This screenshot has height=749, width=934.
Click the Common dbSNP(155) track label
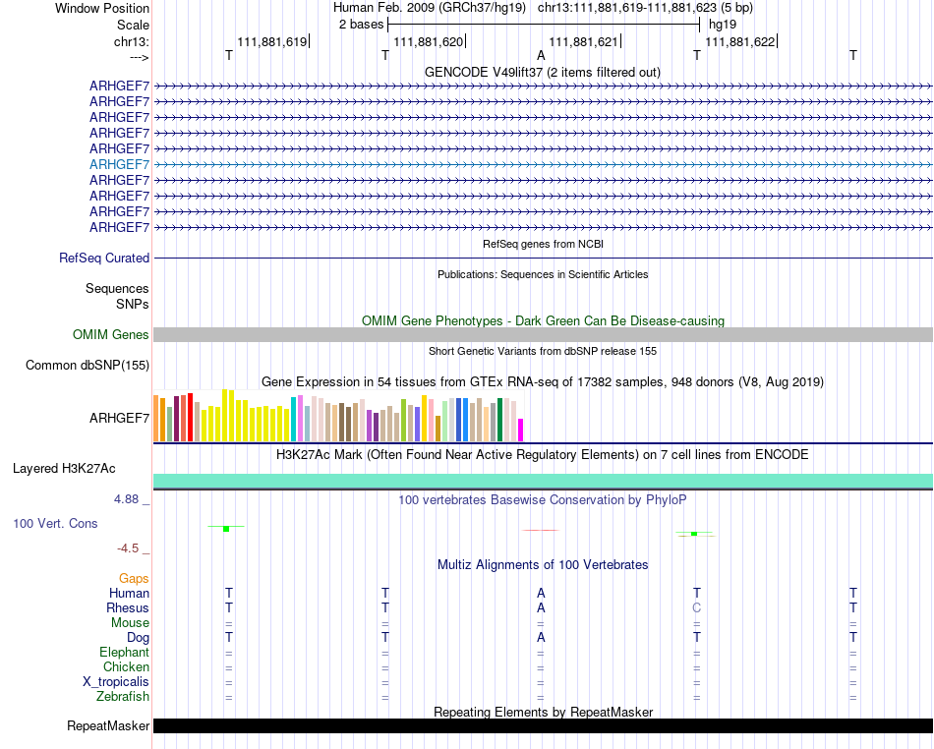(x=88, y=365)
